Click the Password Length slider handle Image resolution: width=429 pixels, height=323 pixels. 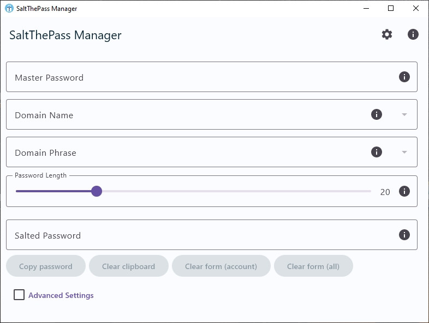[97, 191]
